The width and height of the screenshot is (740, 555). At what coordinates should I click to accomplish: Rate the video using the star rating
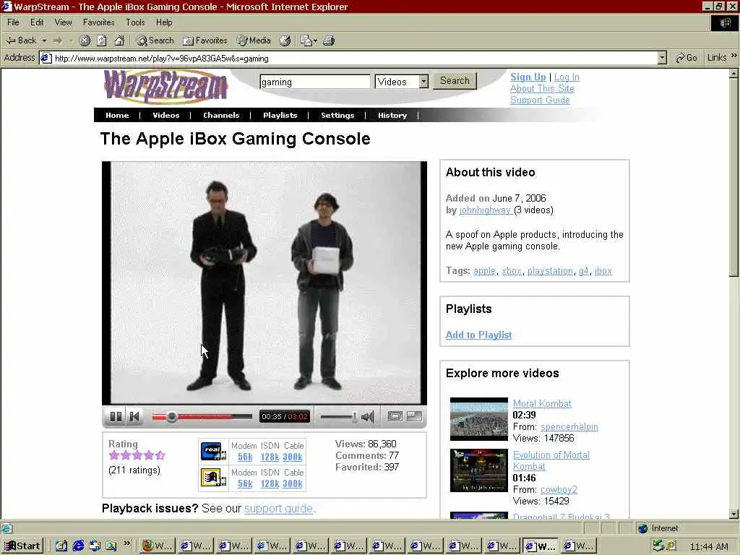137,455
